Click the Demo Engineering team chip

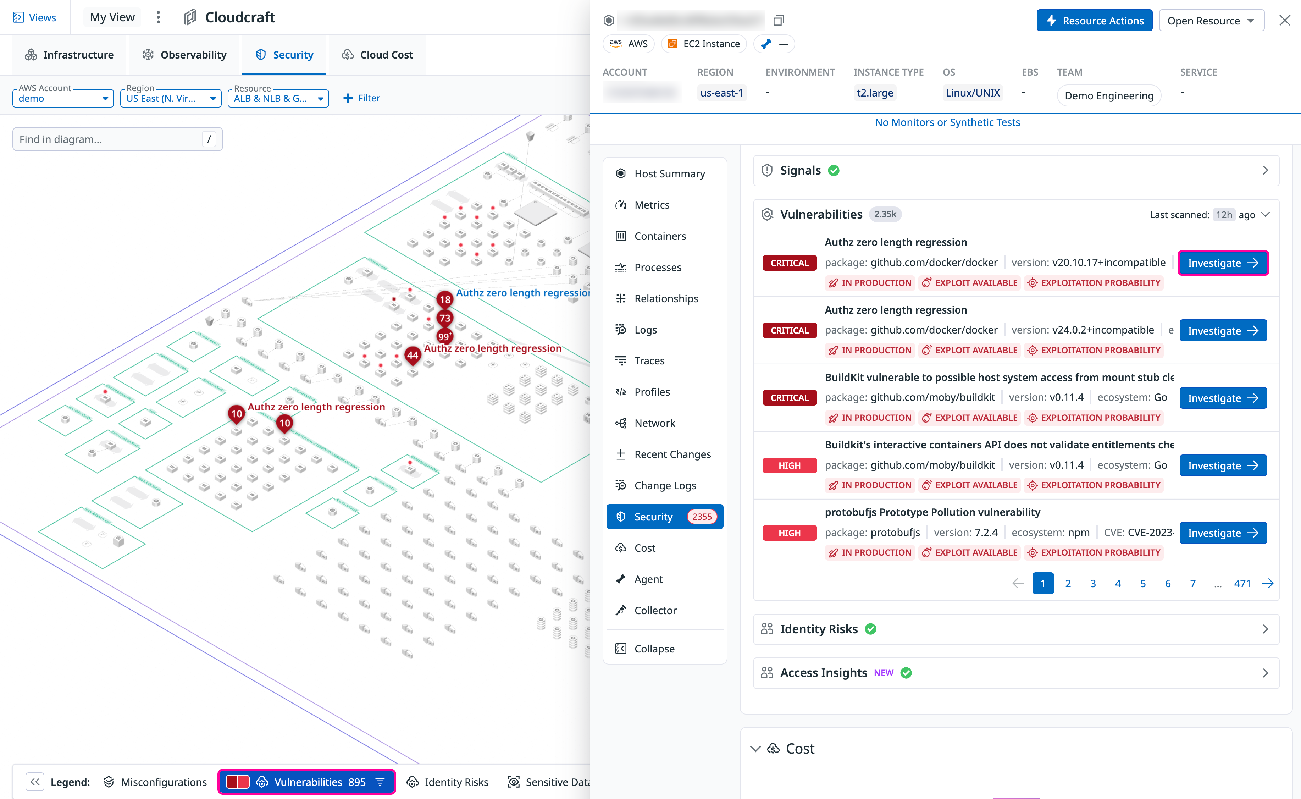click(x=1109, y=96)
